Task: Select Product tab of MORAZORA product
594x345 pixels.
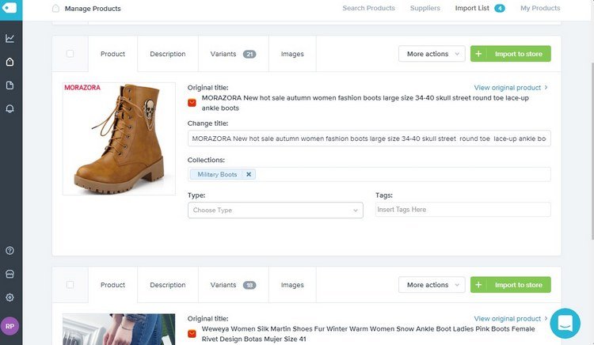Action: [x=113, y=54]
